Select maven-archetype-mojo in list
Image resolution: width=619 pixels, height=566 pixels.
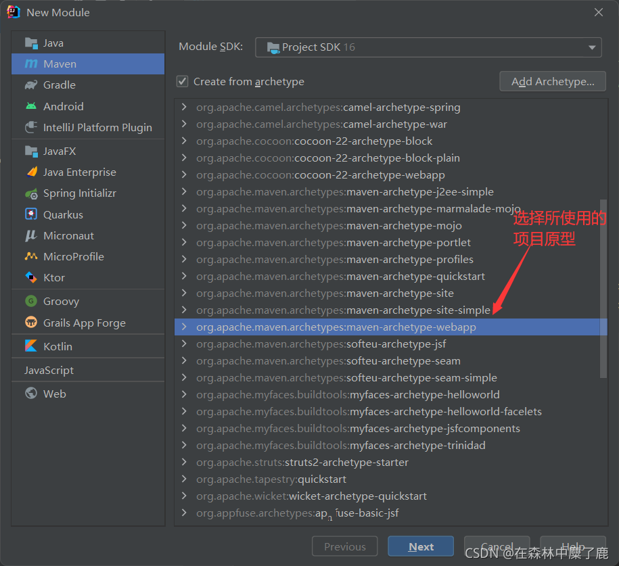(x=391, y=225)
